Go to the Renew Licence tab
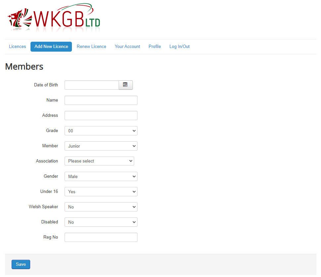Screen dimensions: 321x277 [x=91, y=47]
